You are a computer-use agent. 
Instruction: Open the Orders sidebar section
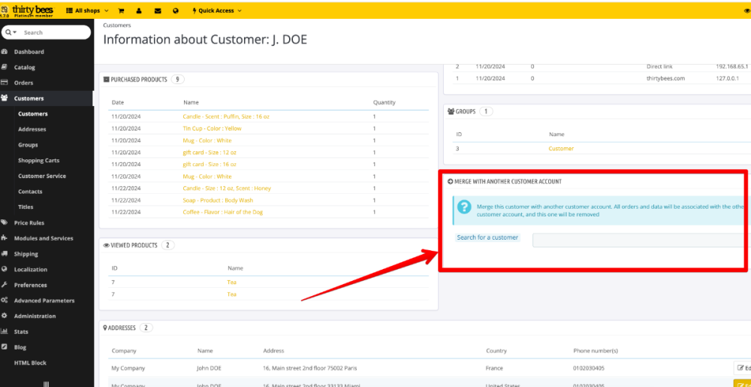point(23,83)
